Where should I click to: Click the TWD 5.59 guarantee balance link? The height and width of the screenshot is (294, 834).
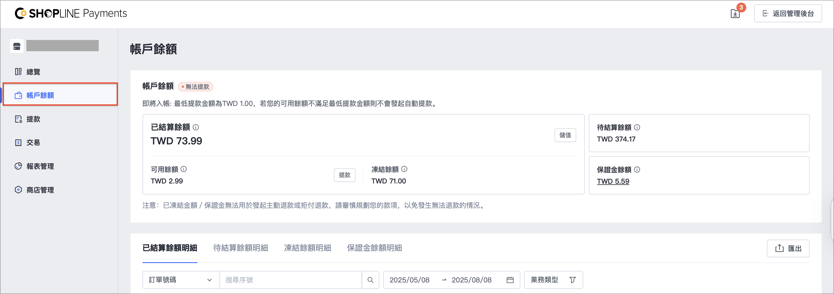tap(613, 181)
